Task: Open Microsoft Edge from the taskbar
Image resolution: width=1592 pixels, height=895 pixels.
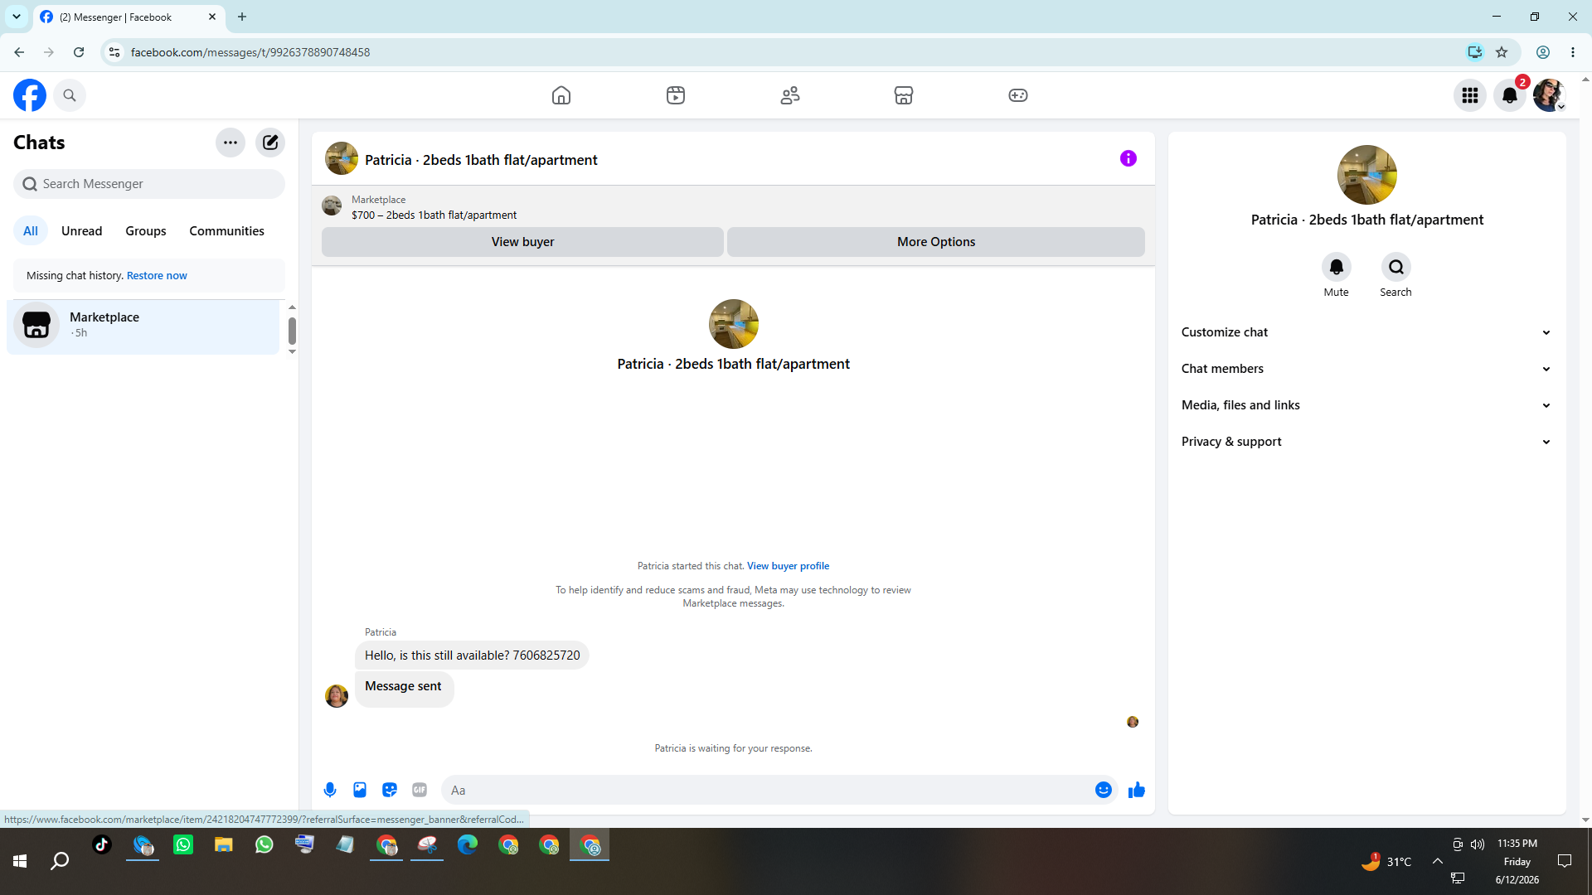Action: pos(468,845)
